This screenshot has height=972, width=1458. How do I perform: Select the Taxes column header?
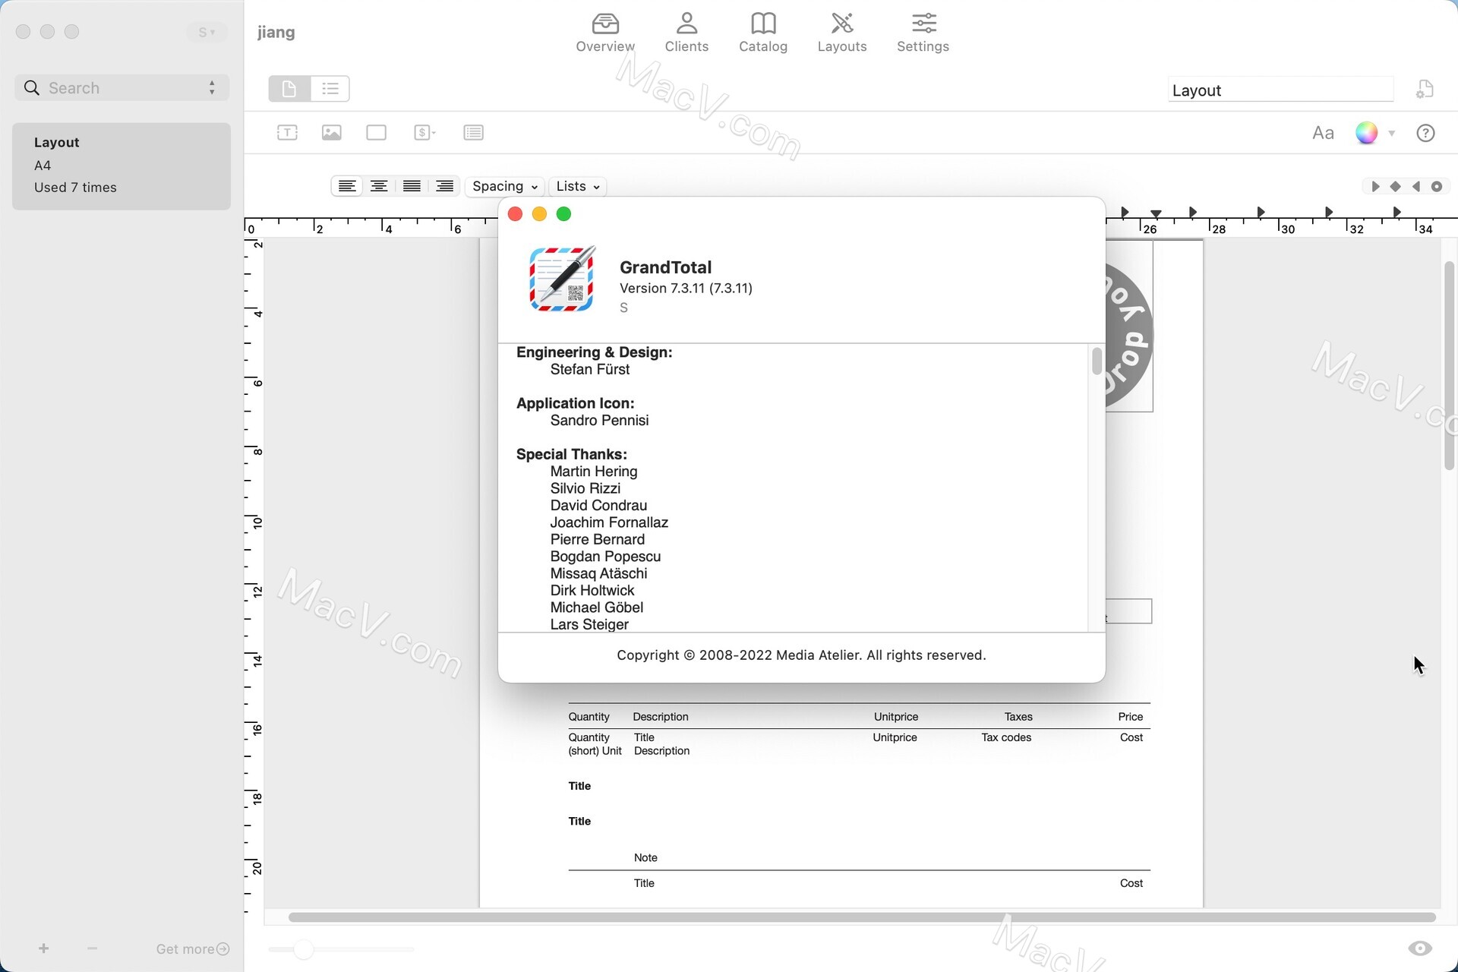pyautogui.click(x=1018, y=717)
